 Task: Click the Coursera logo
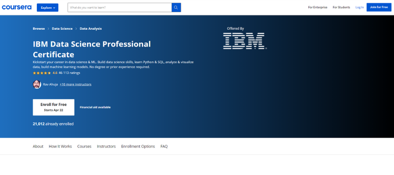[17, 7]
